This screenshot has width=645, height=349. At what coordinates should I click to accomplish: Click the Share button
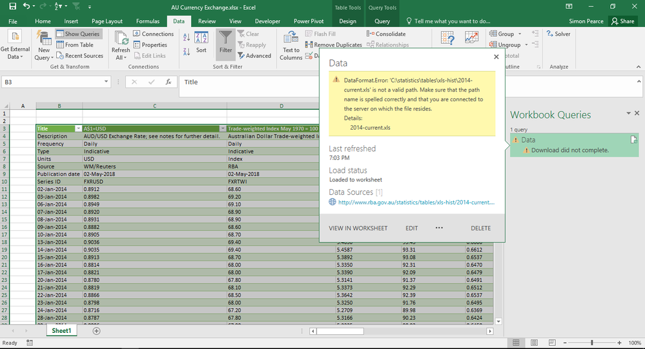point(623,21)
